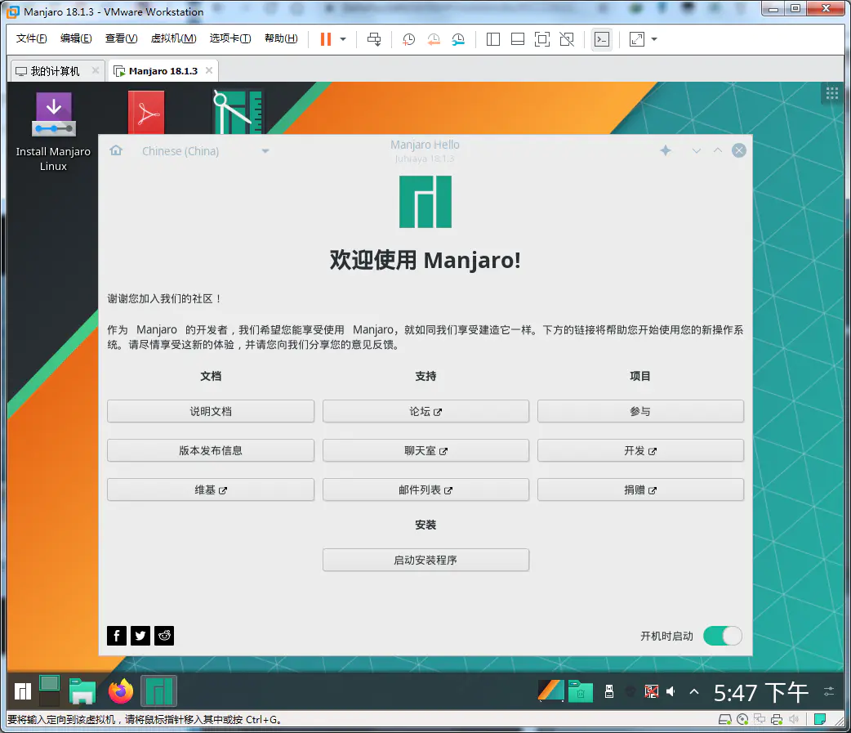Viewport: 851px width, 733px height.
Task: Open the snapshot manager icon
Action: (458, 39)
